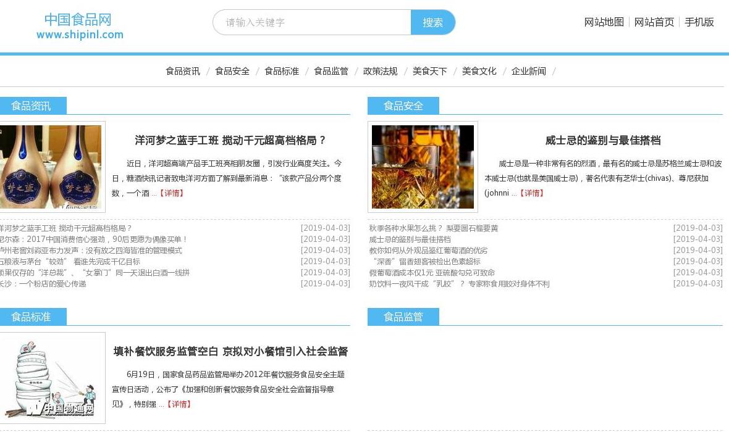Screen dimensions: 729x432
Task: Open list item 尼尔森：2017中国消费信心强劲
Action: [x=93, y=239]
